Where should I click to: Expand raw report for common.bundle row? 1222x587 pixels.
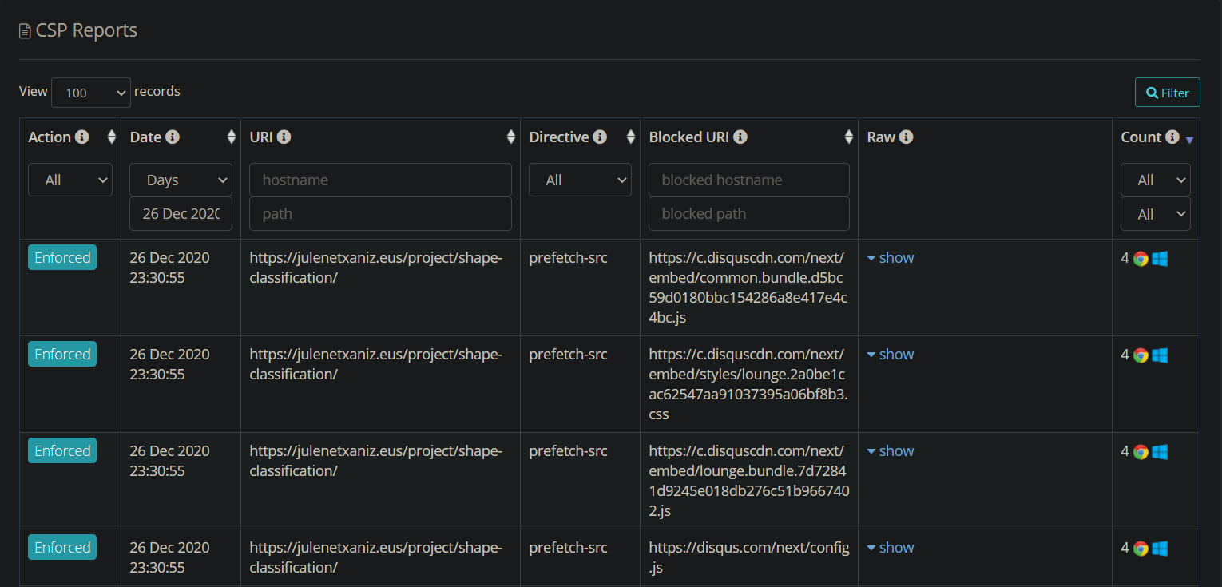890,258
